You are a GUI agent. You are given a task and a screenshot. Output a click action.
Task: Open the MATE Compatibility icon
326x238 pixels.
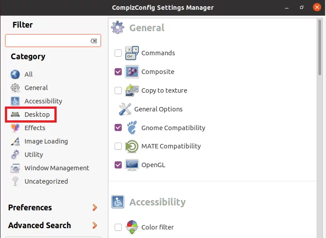132,146
